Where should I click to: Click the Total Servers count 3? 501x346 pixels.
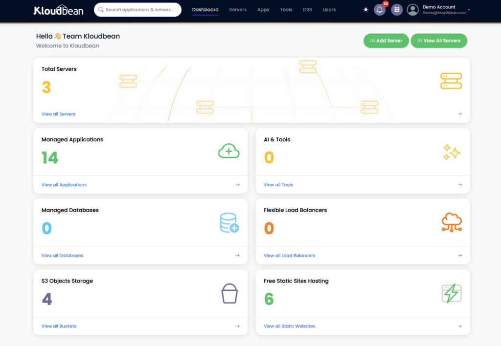[x=46, y=87]
